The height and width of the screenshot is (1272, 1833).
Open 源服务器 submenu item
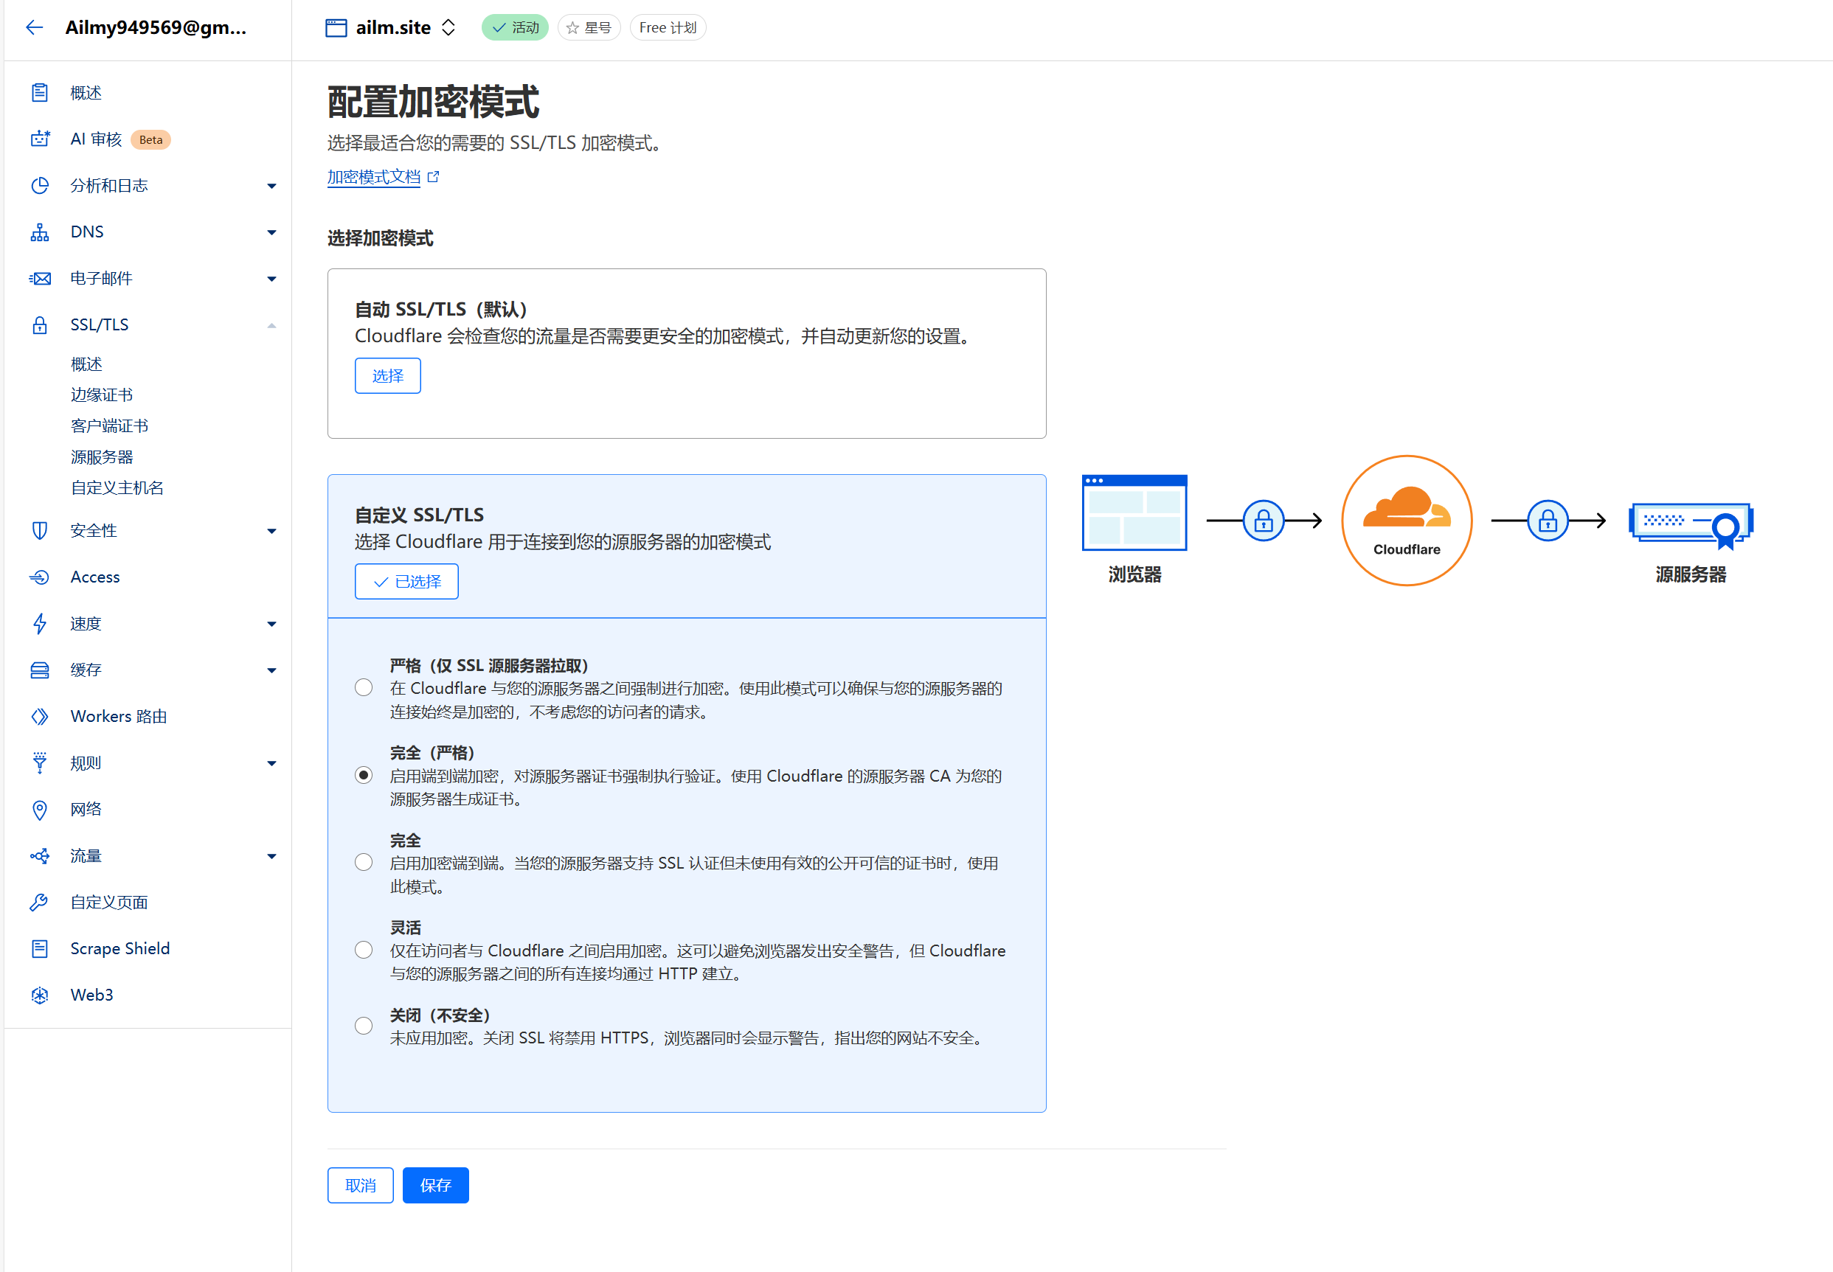click(101, 456)
